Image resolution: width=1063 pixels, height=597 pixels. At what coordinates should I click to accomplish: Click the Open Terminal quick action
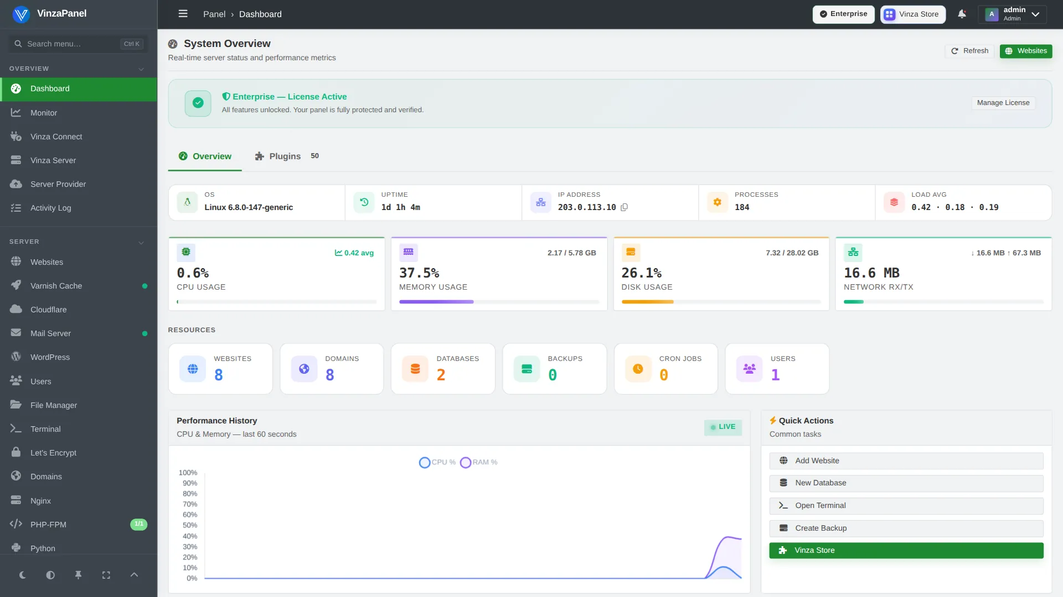tap(906, 506)
